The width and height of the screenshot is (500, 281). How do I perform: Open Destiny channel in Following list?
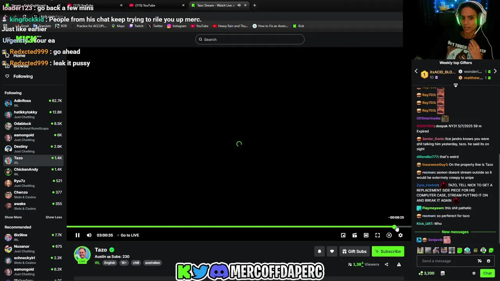click(33, 149)
